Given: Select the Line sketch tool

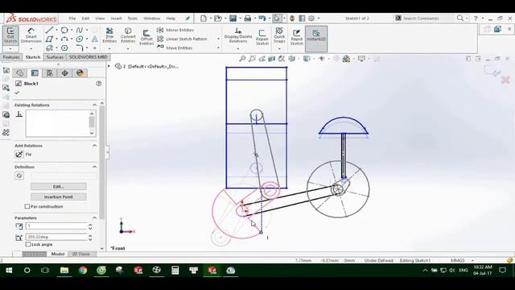Looking at the screenshot, I should click(49, 31).
